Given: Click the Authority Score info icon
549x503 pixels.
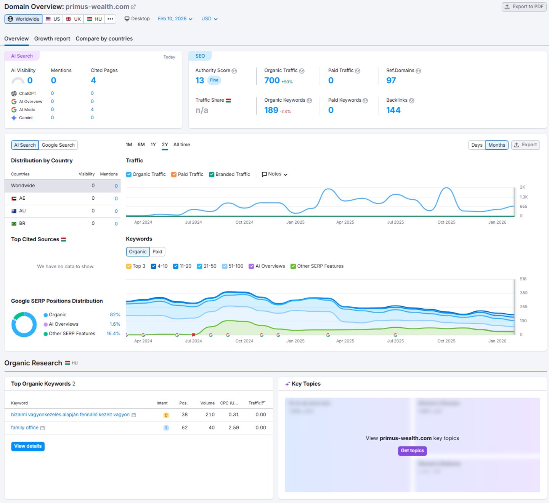Looking at the screenshot, I should [x=234, y=70].
